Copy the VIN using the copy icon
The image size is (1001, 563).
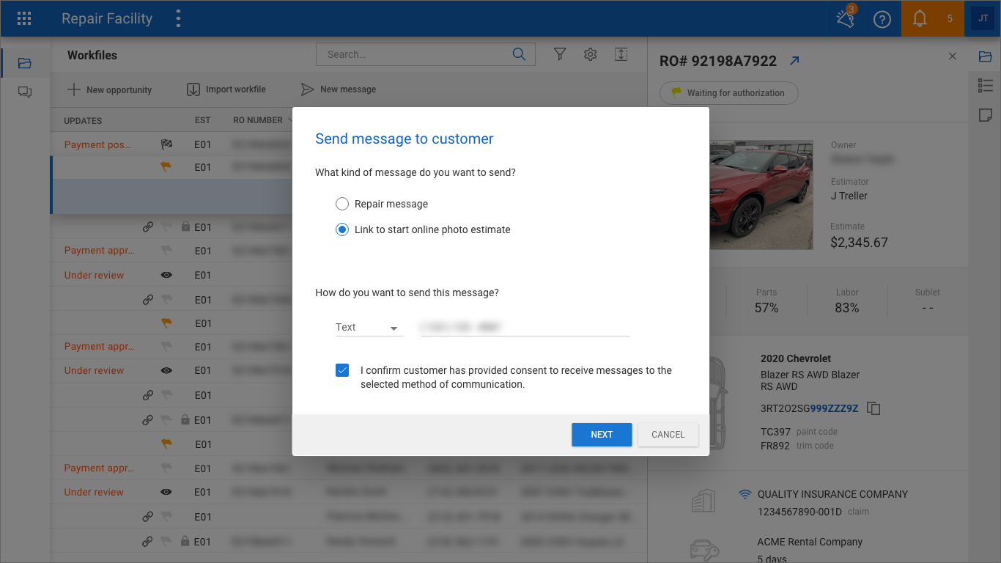tap(873, 408)
